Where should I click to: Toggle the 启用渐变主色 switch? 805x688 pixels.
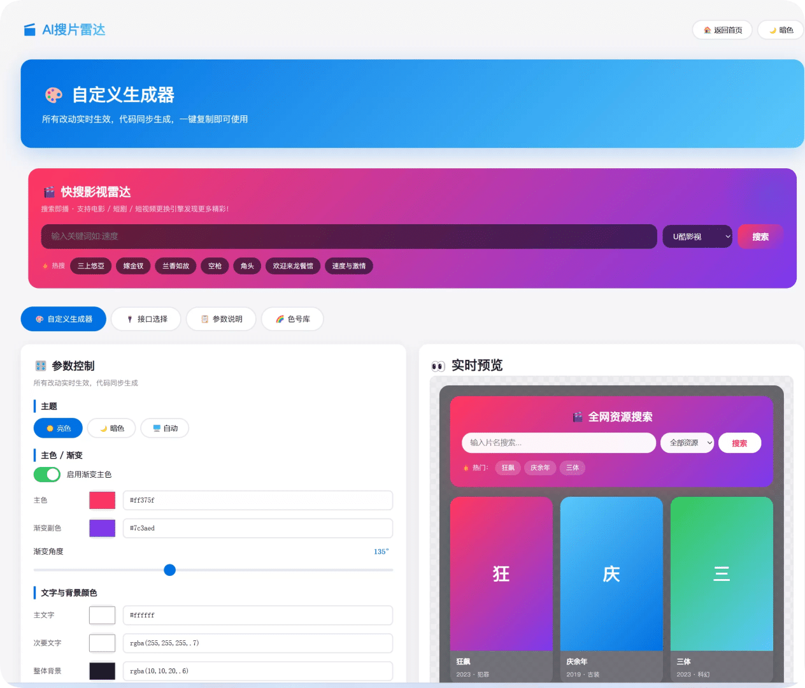click(47, 475)
